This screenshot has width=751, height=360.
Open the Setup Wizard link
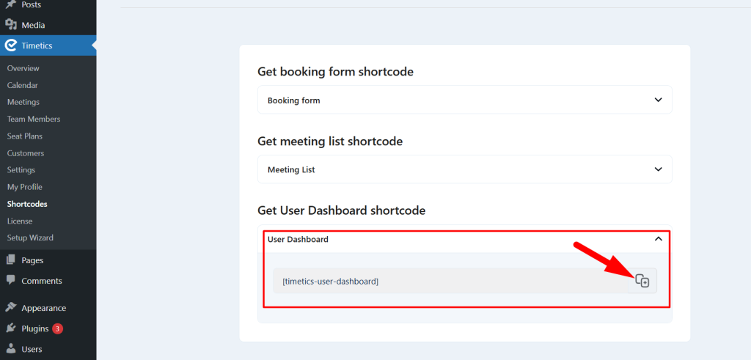click(x=30, y=238)
